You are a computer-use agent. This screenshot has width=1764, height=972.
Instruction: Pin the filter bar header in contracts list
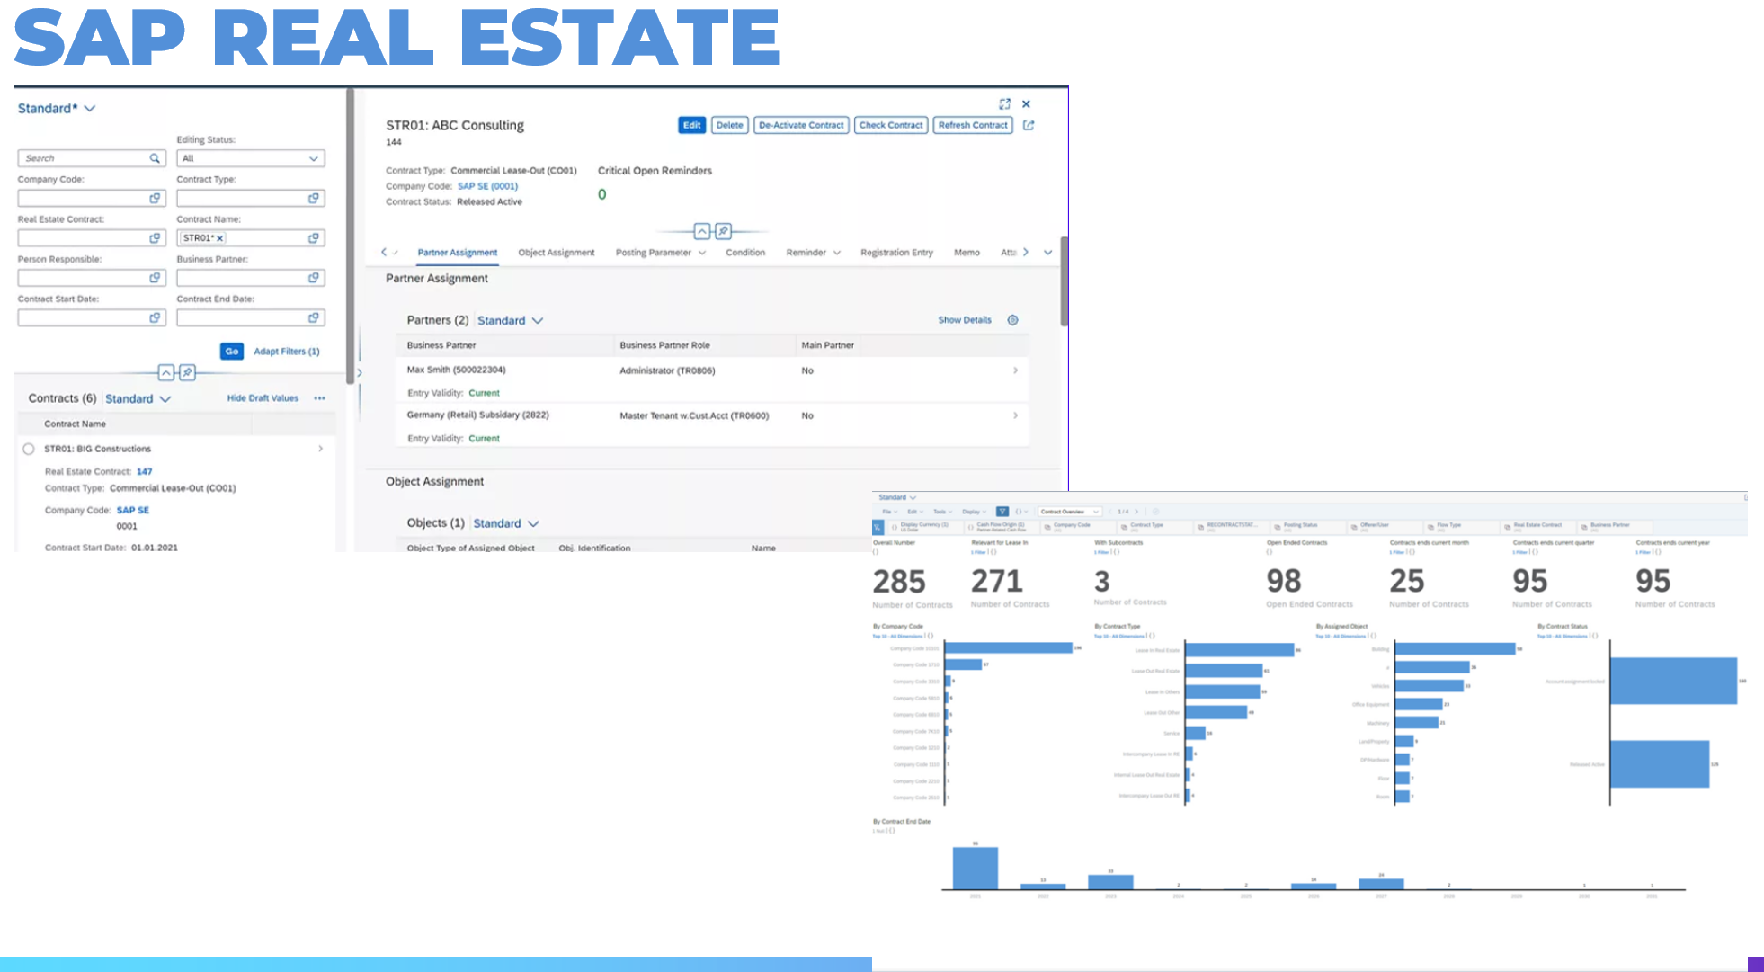187,372
